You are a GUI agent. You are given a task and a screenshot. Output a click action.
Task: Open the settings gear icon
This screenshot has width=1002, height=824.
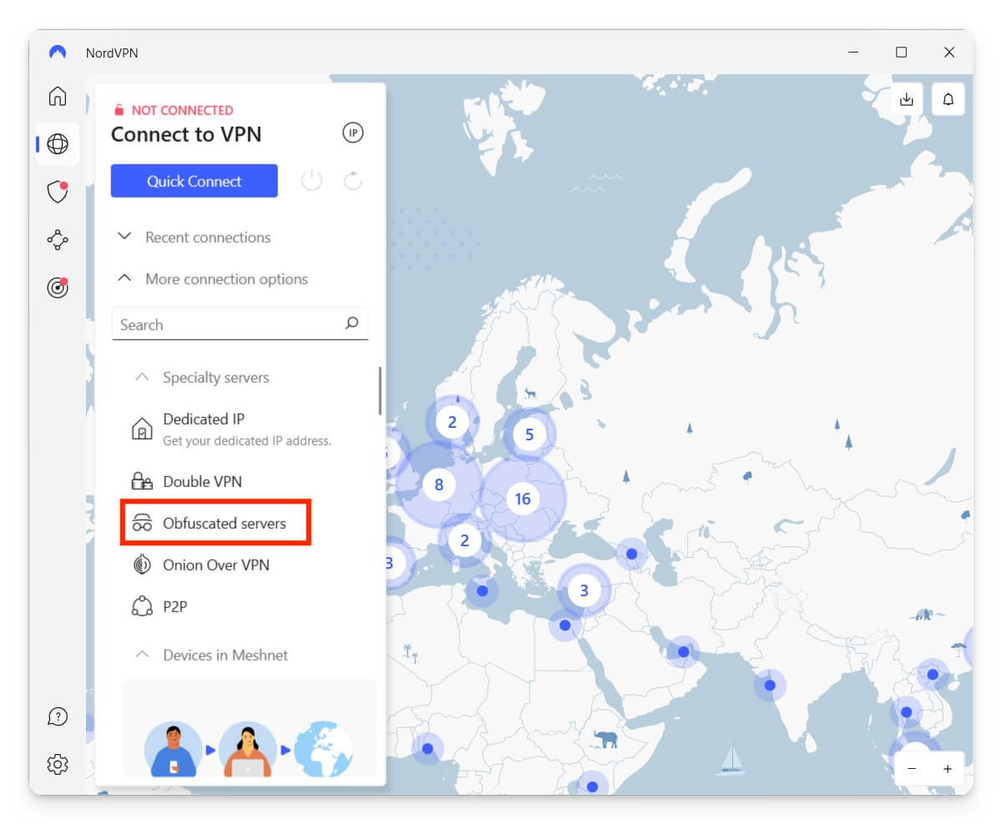58,764
